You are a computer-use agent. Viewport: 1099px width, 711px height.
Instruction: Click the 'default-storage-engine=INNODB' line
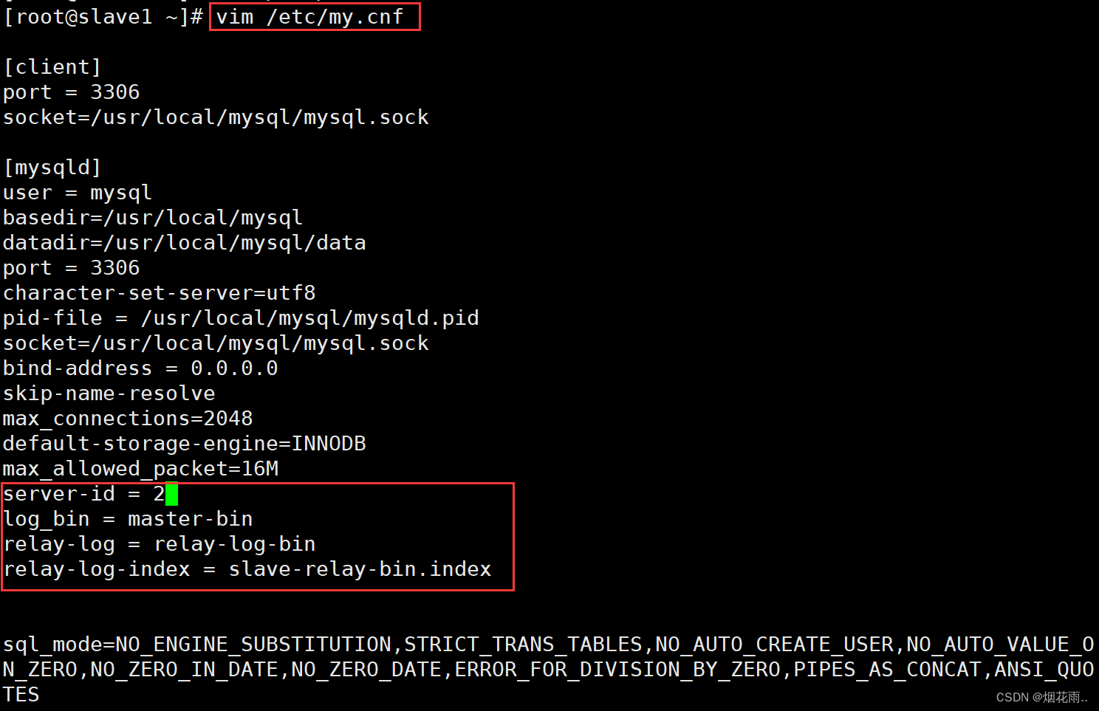tap(185, 444)
